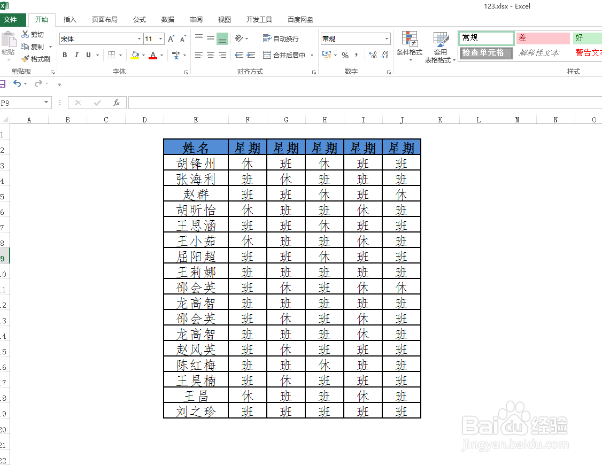602x465 pixels.
Task: Apply the 检查单元格 (Check Cell) style
Action: click(x=487, y=52)
